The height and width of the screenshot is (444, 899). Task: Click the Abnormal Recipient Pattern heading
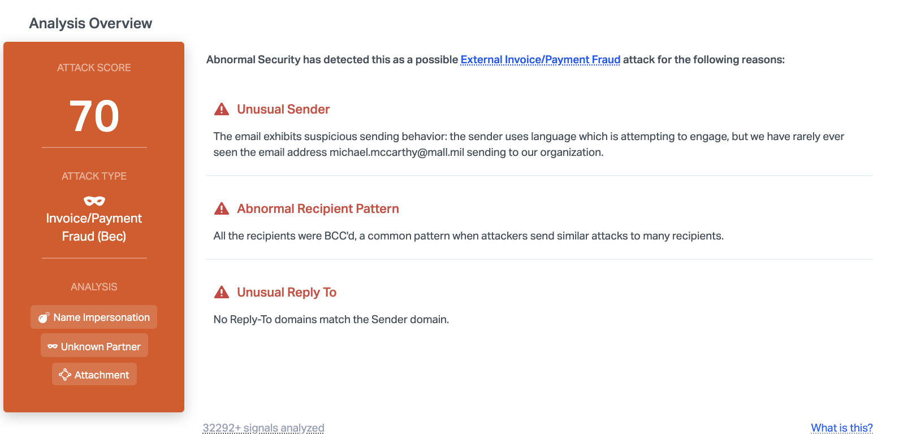click(x=318, y=208)
